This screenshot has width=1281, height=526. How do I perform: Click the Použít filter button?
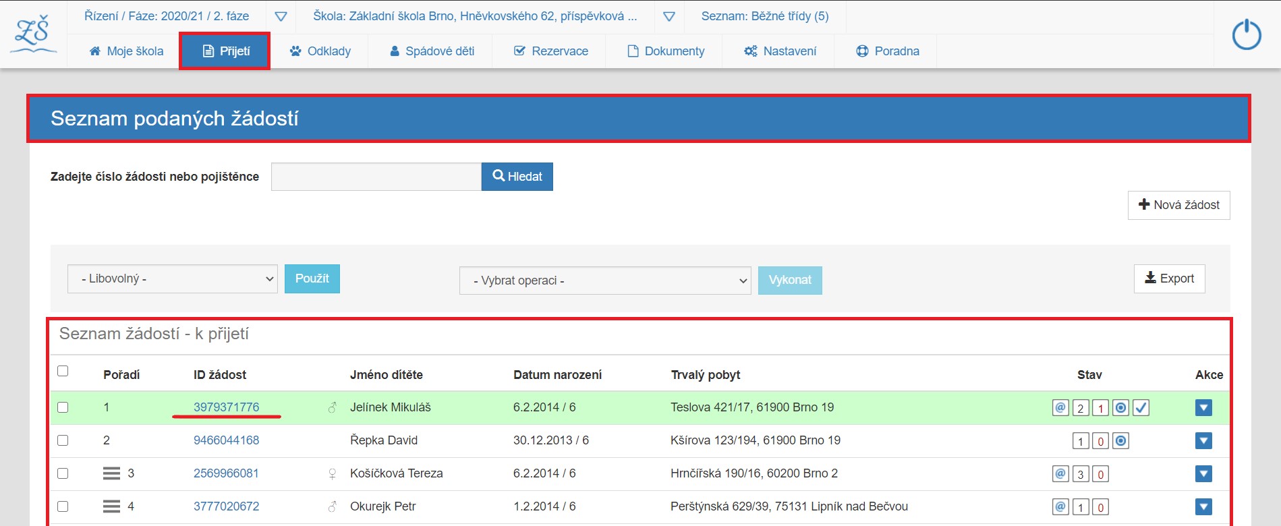click(312, 279)
